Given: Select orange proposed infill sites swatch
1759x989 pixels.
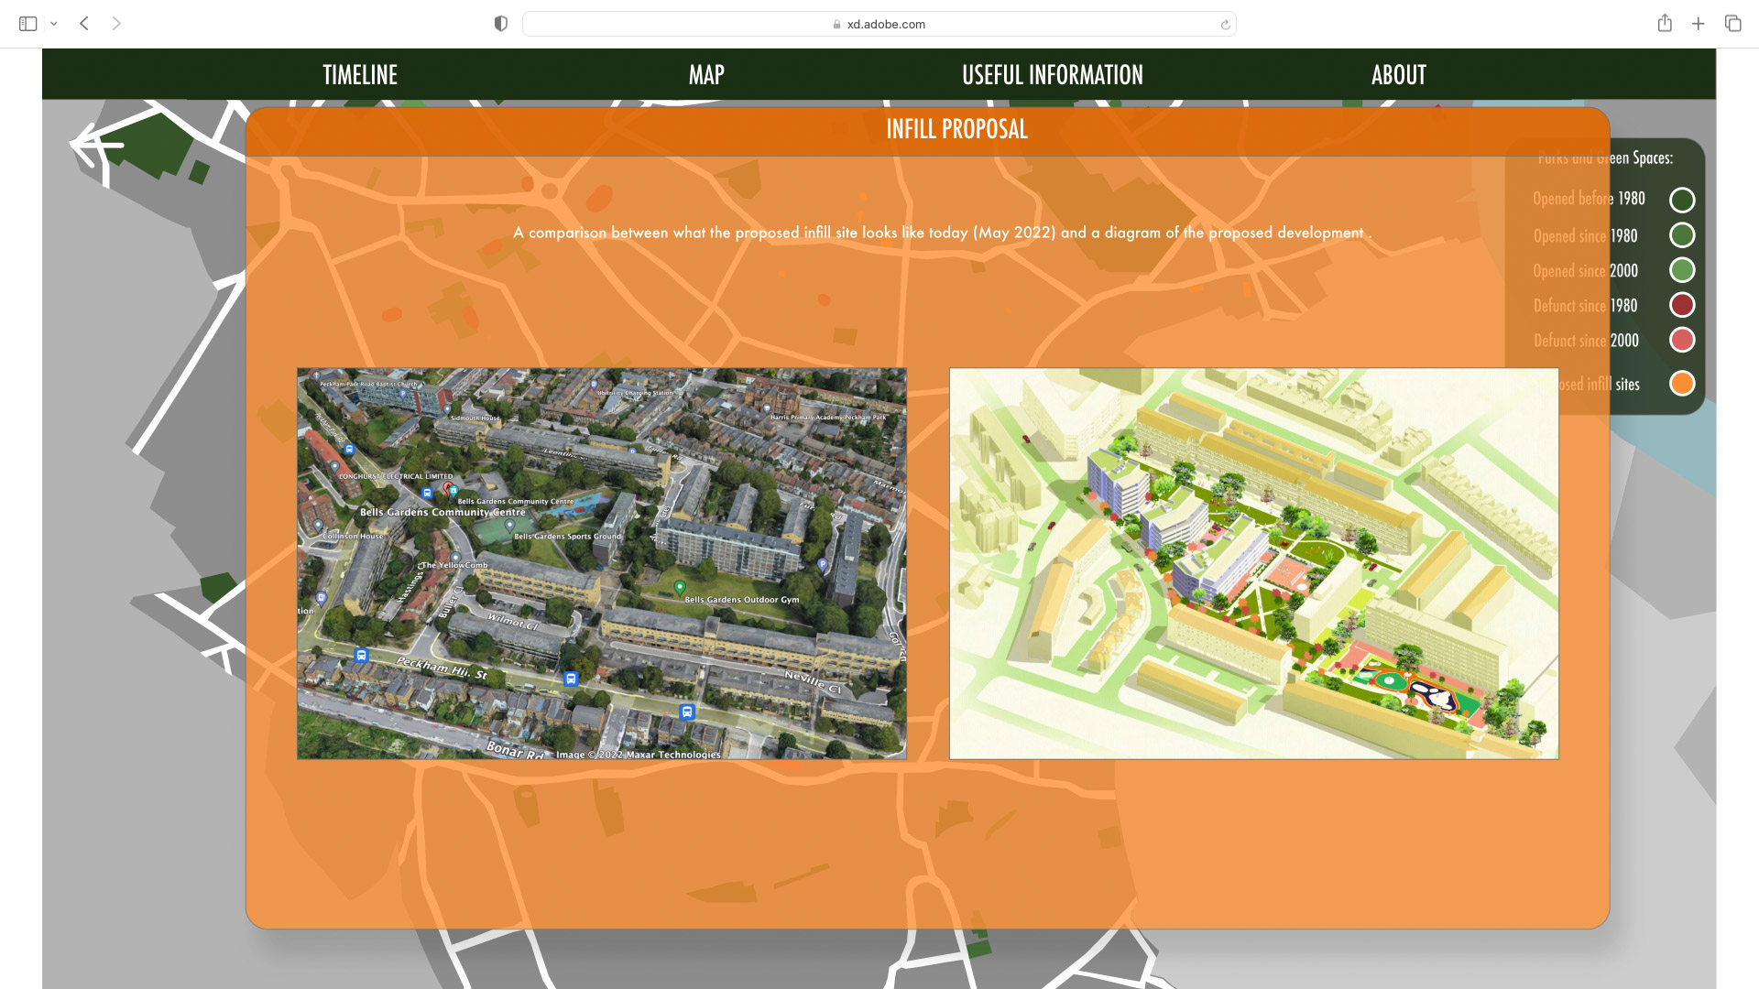Looking at the screenshot, I should [x=1681, y=384].
